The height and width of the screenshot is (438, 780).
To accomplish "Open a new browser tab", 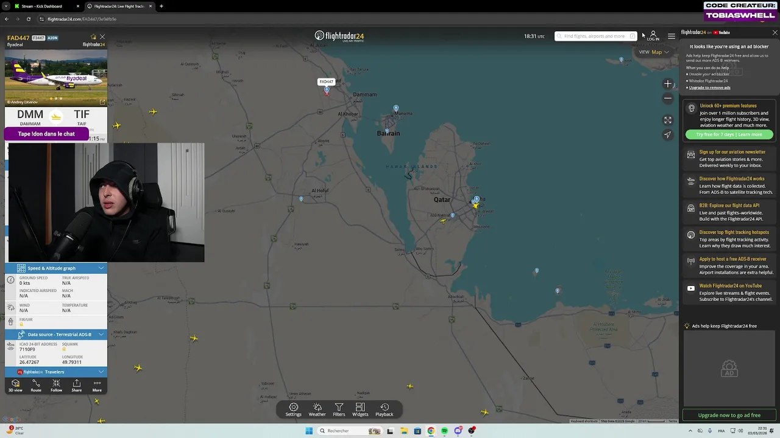I will tap(161, 6).
